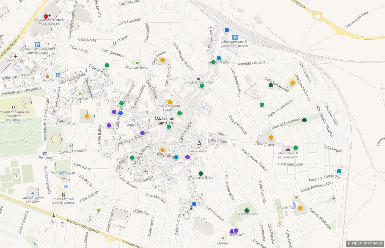Screen dimensions: 385x248
Task: Click the Clínica Capio medical icon
Action: (15, 56)
